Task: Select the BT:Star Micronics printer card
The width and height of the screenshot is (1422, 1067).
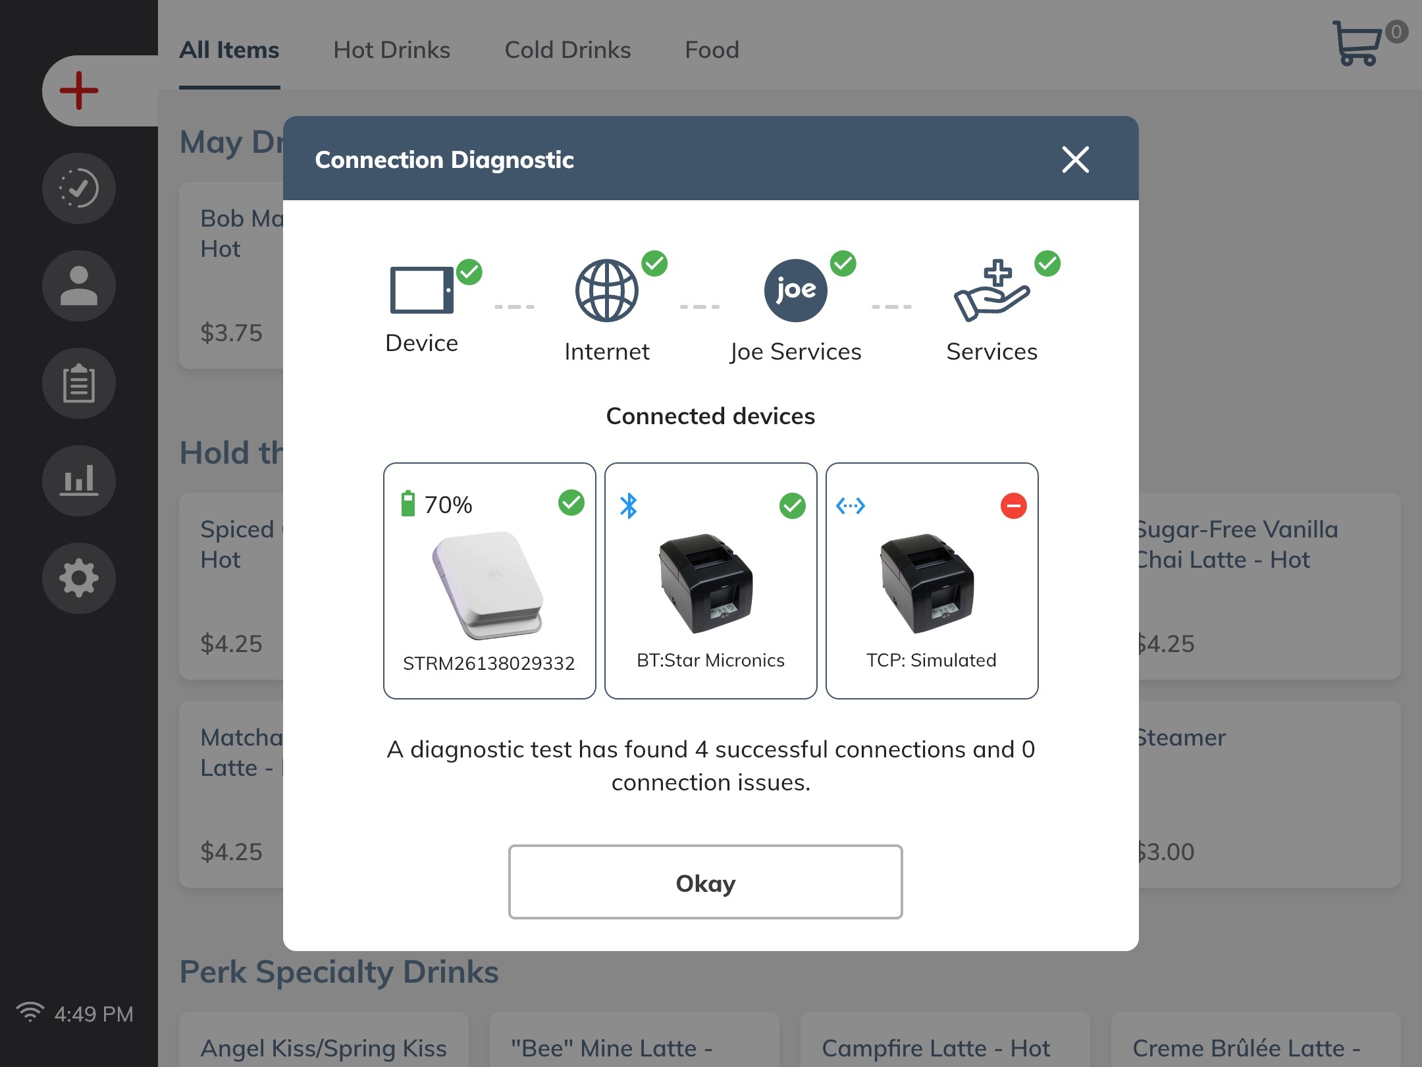Action: coord(710,580)
